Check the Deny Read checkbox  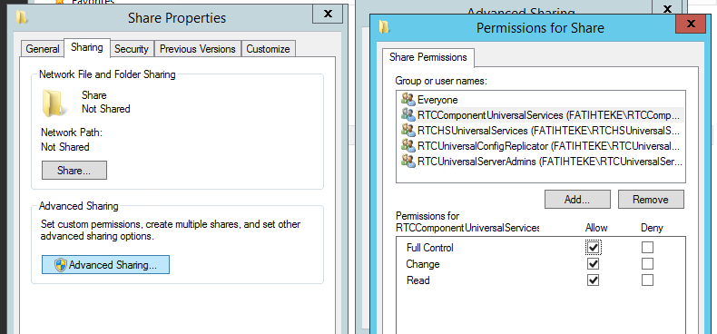tap(647, 280)
